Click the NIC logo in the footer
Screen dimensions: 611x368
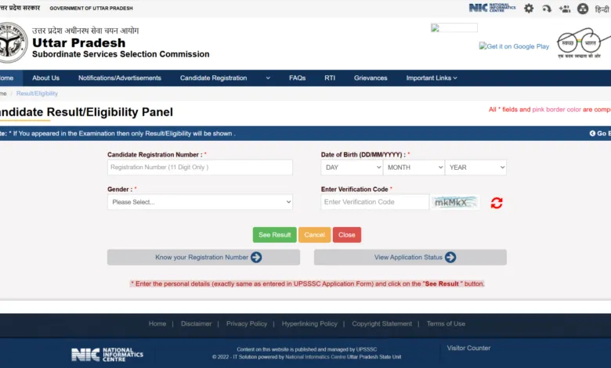tap(107, 354)
